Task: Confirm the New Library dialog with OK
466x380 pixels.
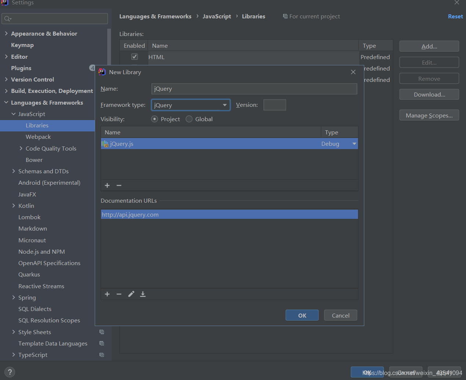Action: [x=302, y=315]
